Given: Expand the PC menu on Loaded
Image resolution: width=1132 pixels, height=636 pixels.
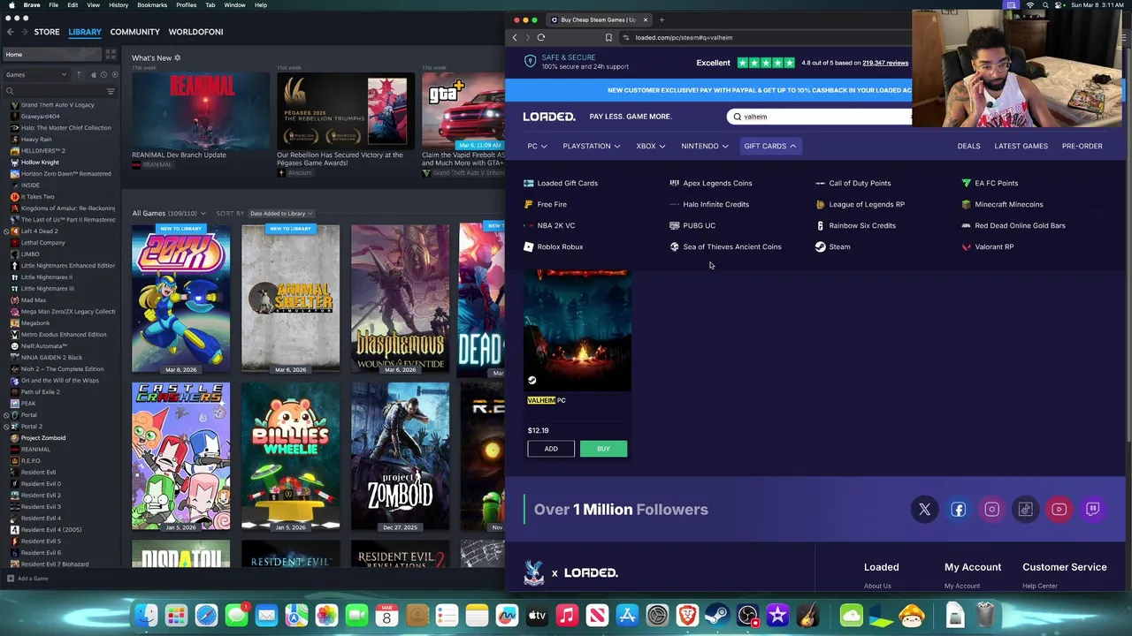Looking at the screenshot, I should (x=537, y=146).
